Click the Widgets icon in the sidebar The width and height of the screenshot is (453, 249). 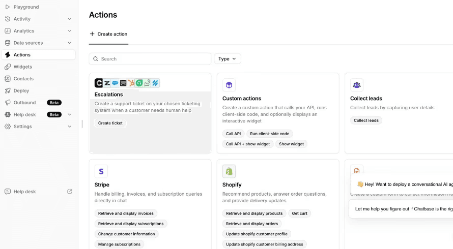(8, 67)
